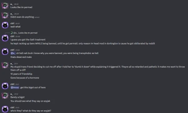Click a_ avatar beside "Barely a bigot"
Screen dimensions: 188x113
click(5, 96)
